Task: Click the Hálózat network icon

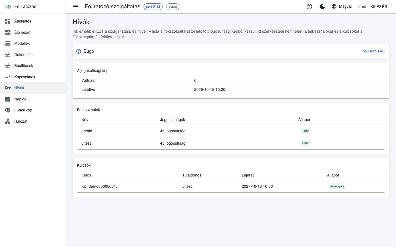Action: coord(8,121)
